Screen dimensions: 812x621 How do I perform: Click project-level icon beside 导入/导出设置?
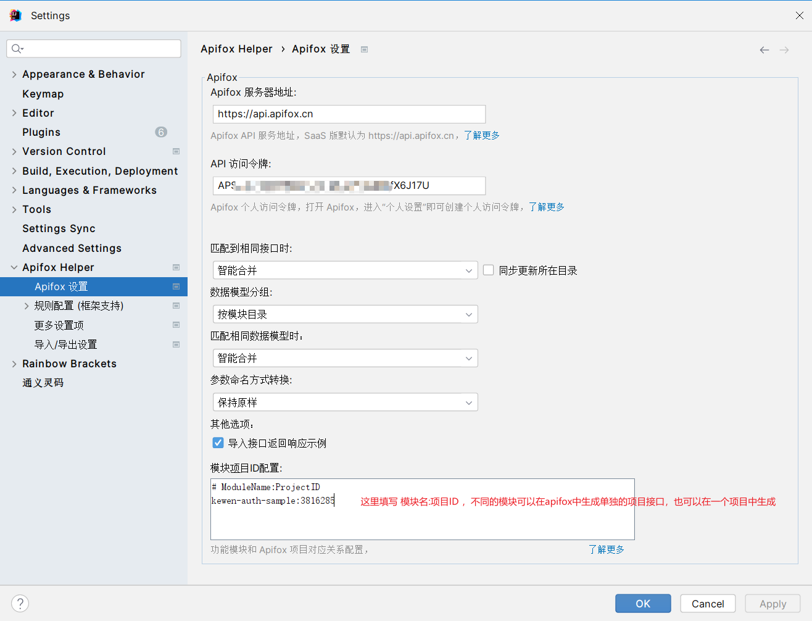click(176, 344)
